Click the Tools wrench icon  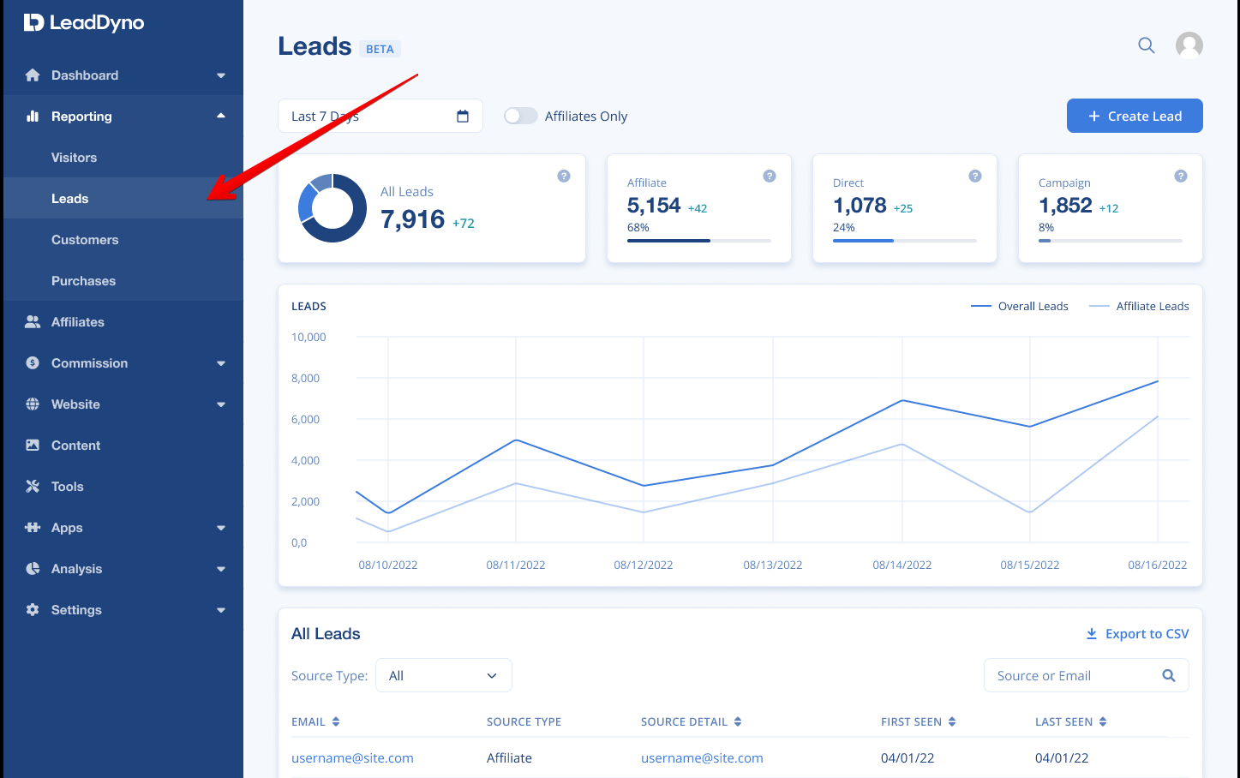coord(33,487)
